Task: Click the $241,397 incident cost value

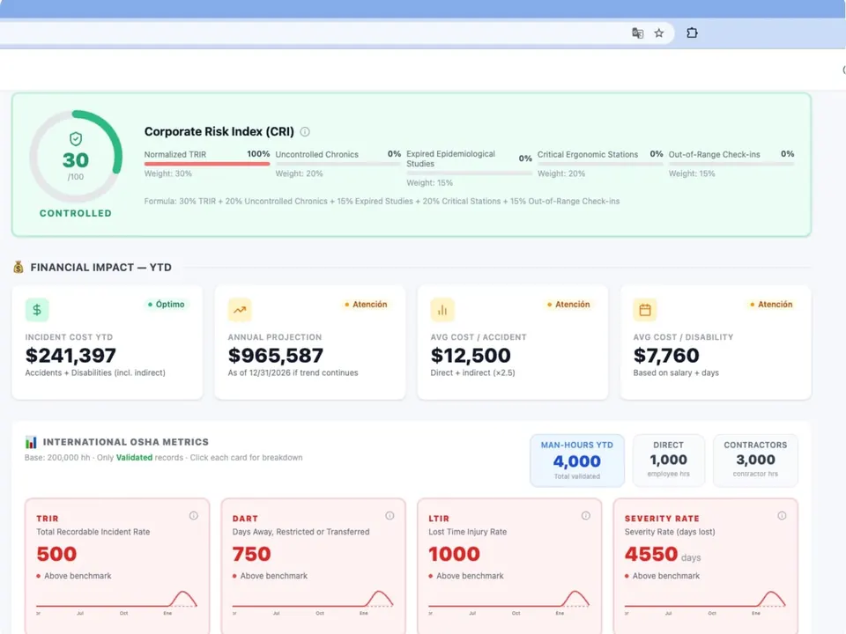Action: click(70, 355)
